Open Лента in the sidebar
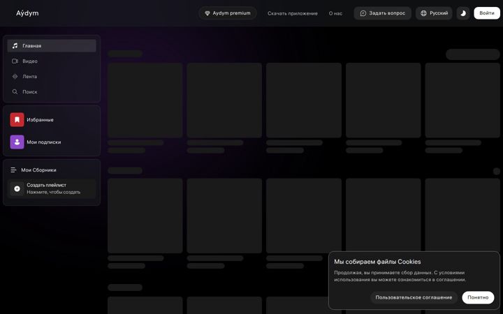This screenshot has width=503, height=314. click(x=52, y=76)
